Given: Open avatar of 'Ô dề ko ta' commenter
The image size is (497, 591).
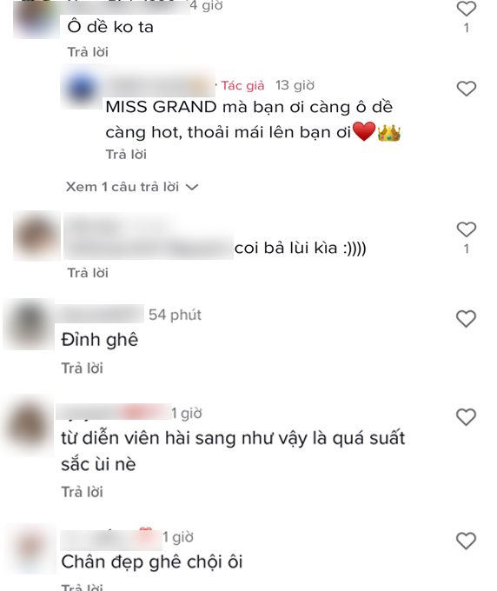Looking at the screenshot, I should pyautogui.click(x=36, y=19).
